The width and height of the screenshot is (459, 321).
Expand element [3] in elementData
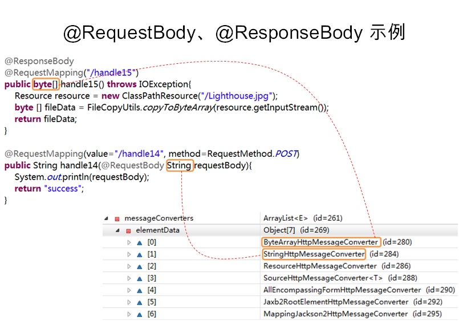[x=129, y=279]
